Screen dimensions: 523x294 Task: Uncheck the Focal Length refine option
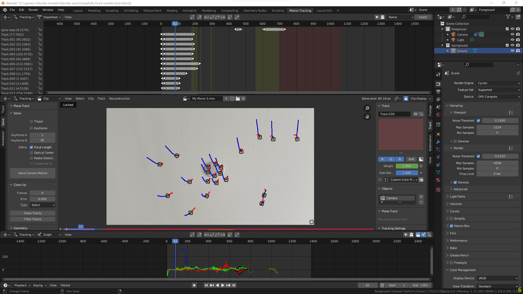click(x=31, y=147)
